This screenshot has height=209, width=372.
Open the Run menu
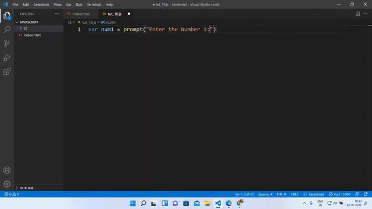pos(79,5)
